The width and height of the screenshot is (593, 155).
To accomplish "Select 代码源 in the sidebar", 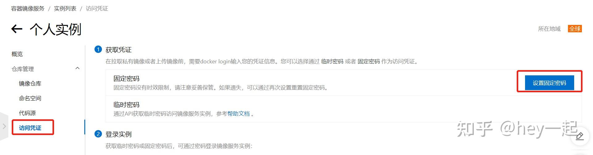I will 27,113.
